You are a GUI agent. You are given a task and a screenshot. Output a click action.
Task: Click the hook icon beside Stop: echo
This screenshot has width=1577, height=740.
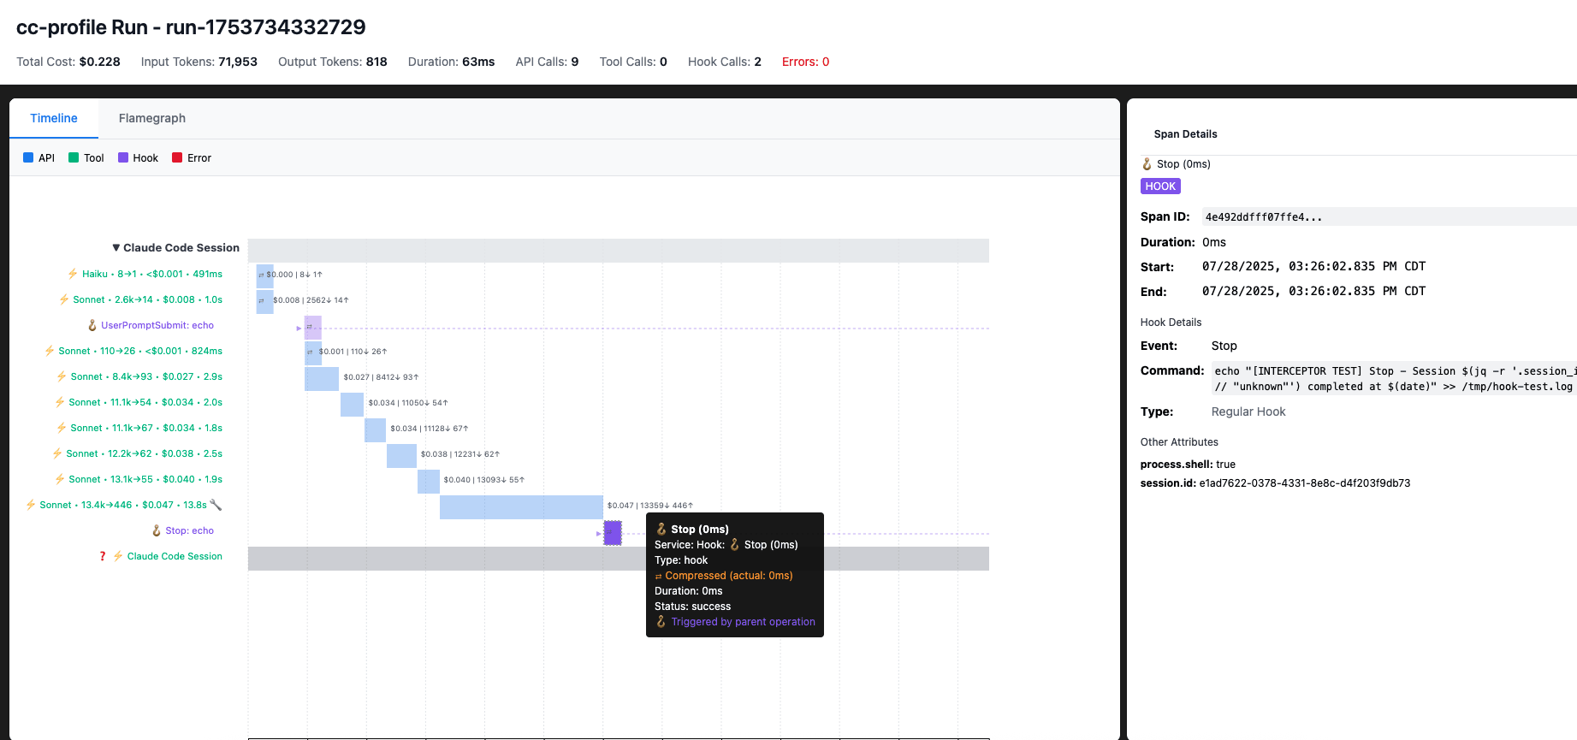157,530
